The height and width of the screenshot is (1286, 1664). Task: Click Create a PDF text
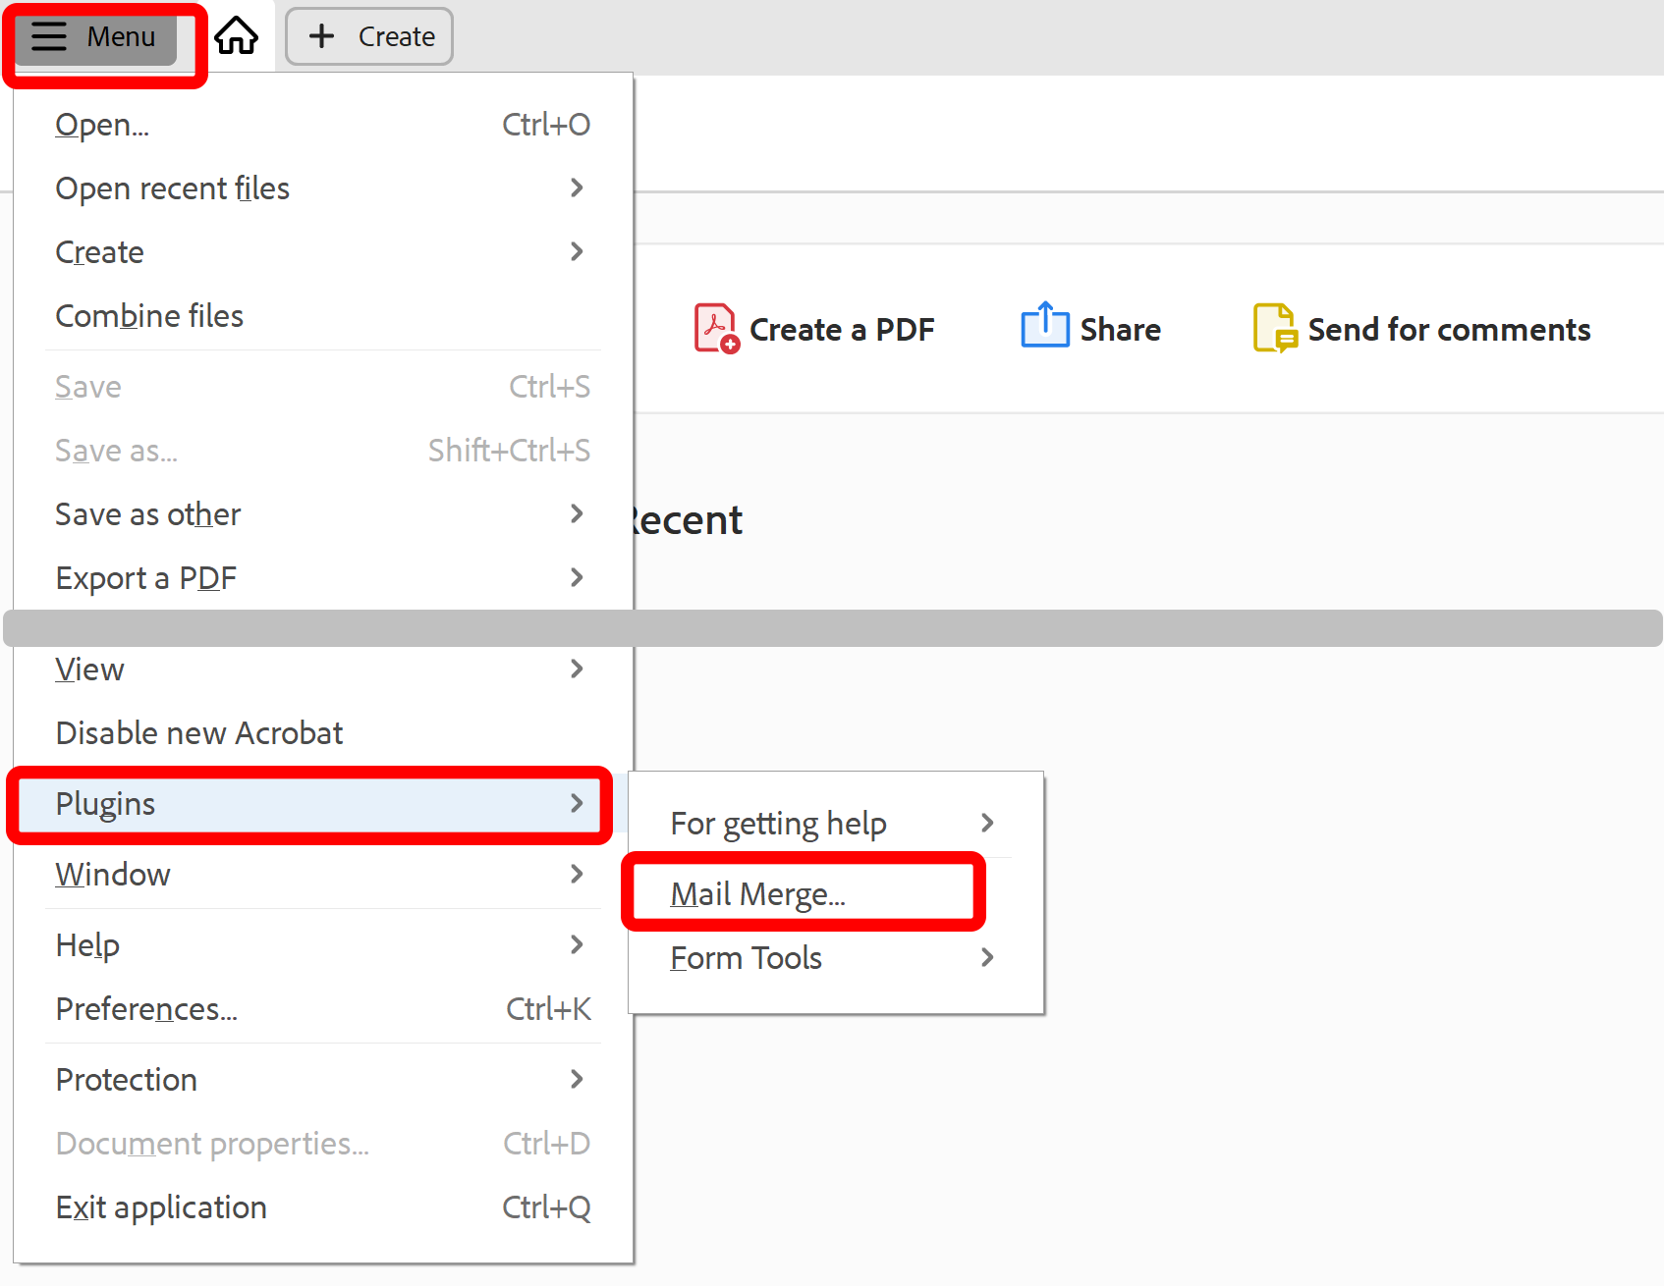[842, 330]
